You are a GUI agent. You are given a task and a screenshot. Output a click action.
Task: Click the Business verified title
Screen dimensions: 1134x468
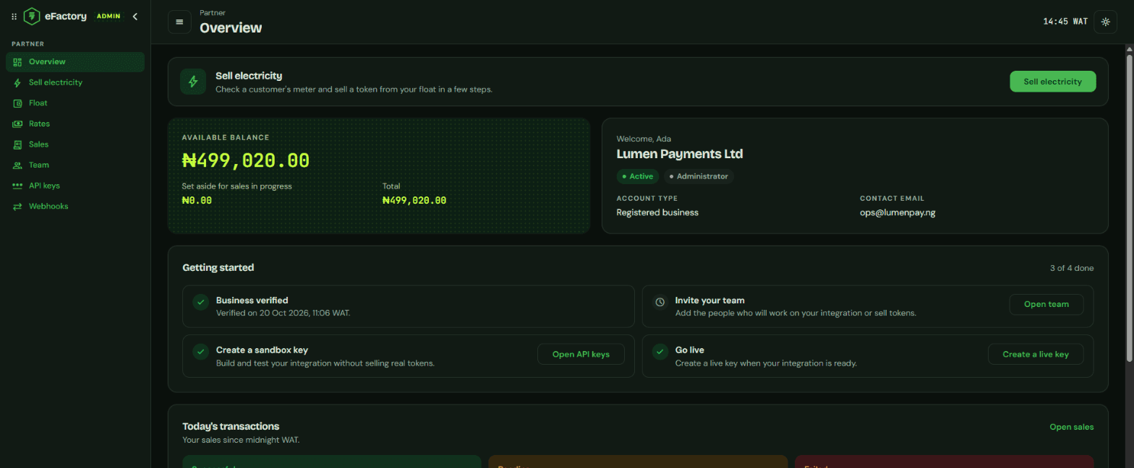252,300
